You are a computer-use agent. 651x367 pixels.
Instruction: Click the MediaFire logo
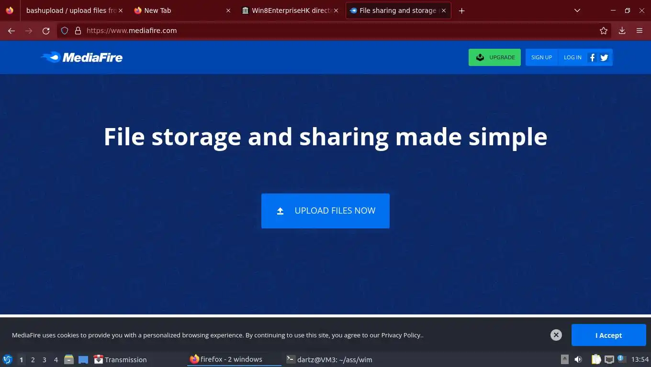pos(81,57)
